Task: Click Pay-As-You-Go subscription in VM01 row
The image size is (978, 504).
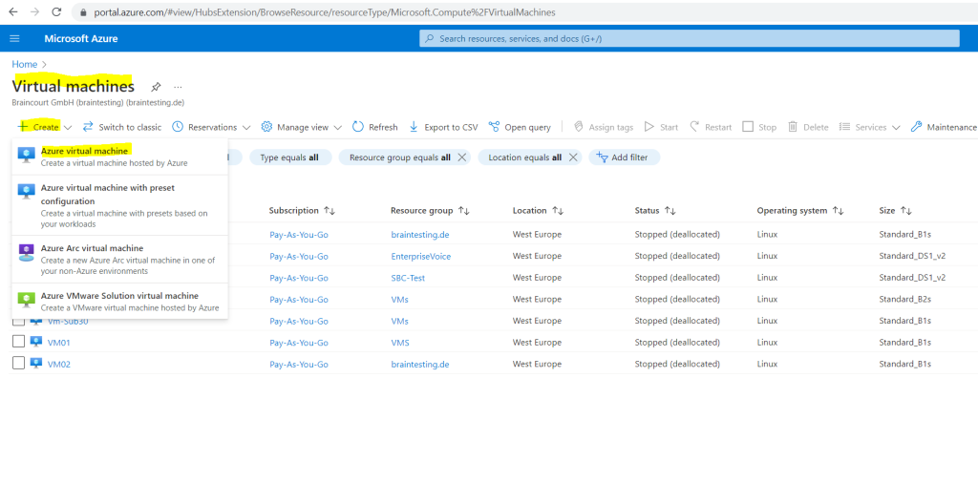Action: click(299, 343)
